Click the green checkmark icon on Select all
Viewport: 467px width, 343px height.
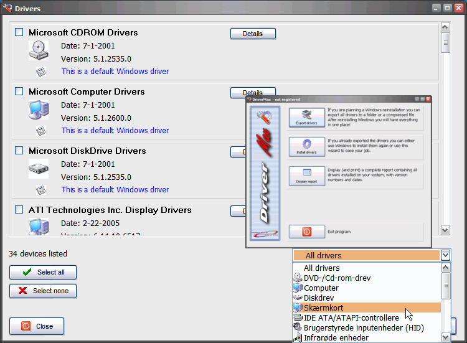click(x=27, y=272)
